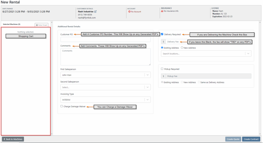
Task: Enable the Pickup Required checkbox
Action: tap(162, 69)
